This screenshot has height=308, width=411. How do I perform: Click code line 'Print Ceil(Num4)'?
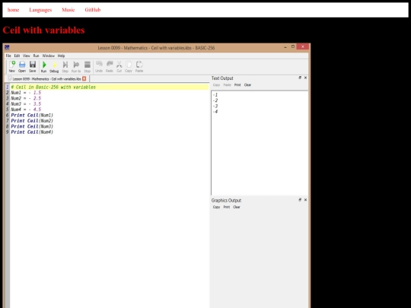[x=32, y=132]
